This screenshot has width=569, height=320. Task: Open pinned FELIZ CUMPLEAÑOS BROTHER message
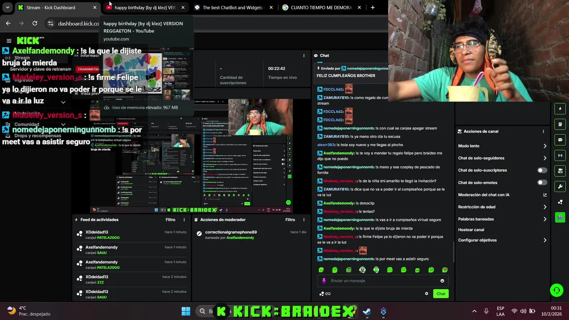click(x=352, y=72)
